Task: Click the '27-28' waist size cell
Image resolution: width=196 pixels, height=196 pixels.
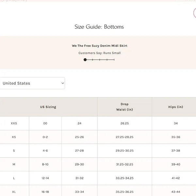Action: (x=79, y=151)
